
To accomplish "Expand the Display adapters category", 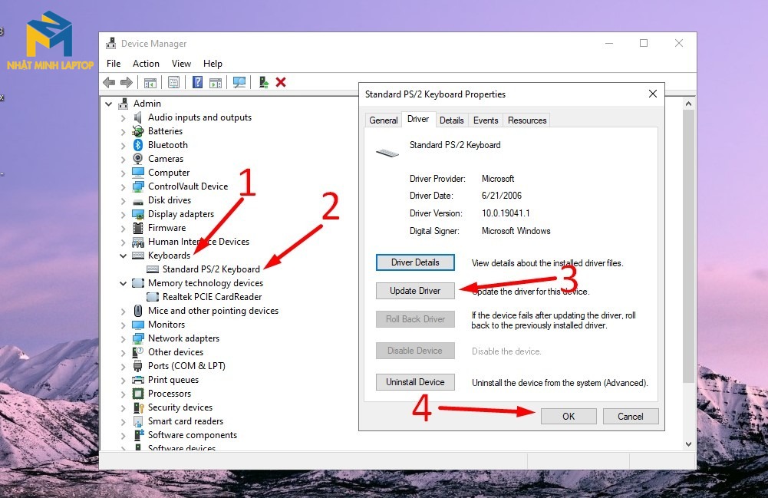I will tap(123, 215).
